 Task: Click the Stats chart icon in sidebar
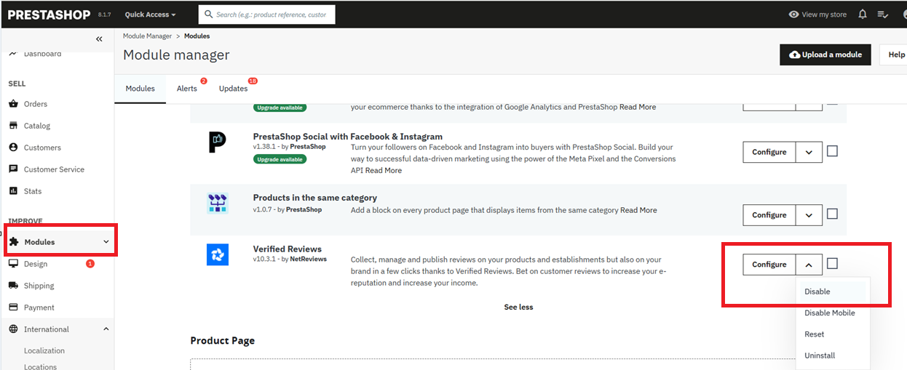pyautogui.click(x=13, y=191)
